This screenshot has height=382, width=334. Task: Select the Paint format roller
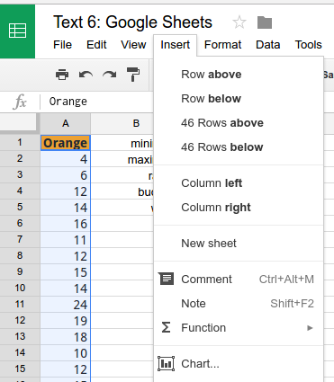point(133,75)
